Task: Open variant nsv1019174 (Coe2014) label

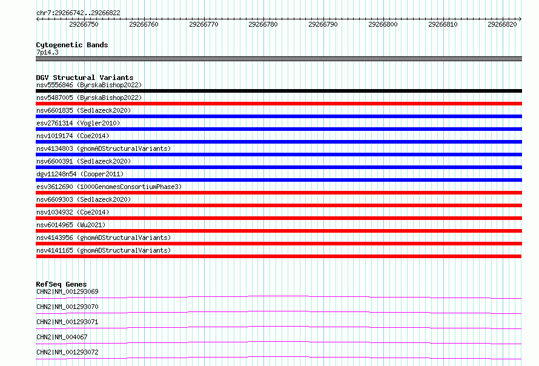Action: 73,136
